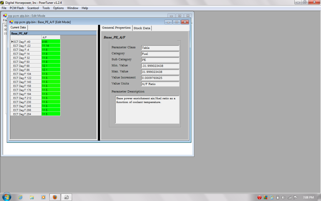Click the Min. Value field
This screenshot has width=321, height=201.
[160, 66]
